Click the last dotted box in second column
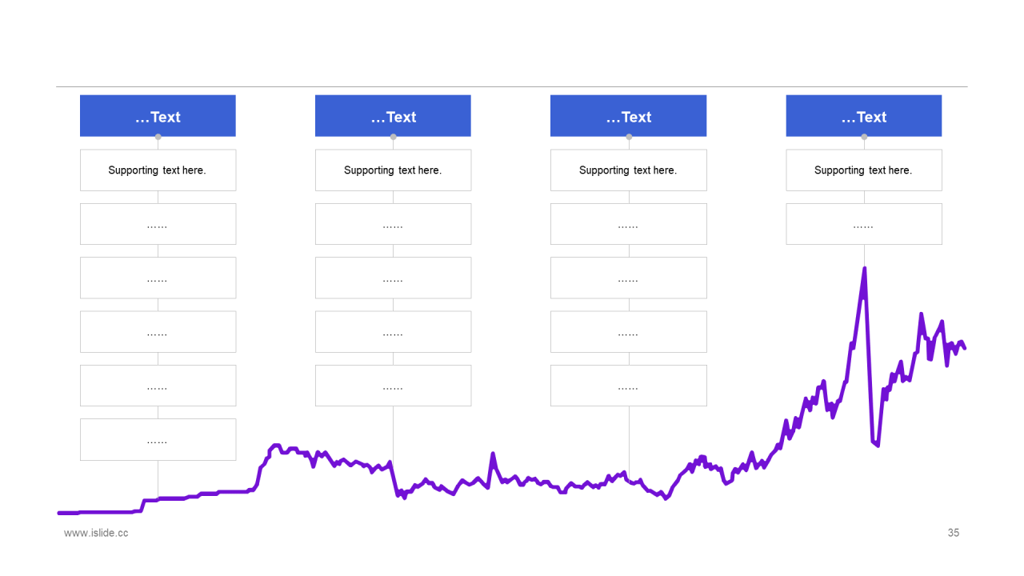The height and width of the screenshot is (576, 1024). (393, 386)
